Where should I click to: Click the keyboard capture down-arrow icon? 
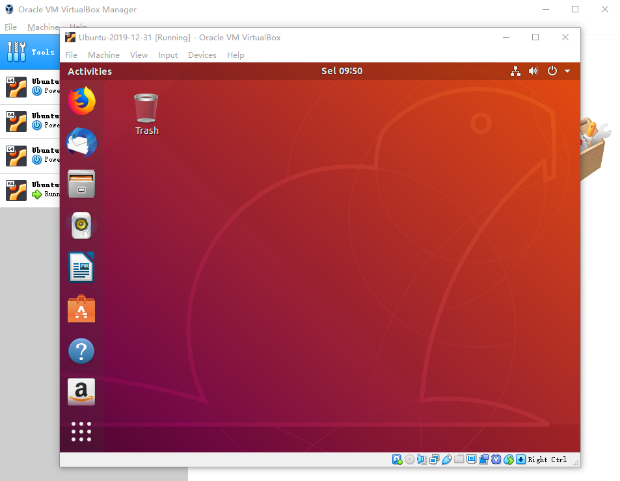[x=521, y=460]
